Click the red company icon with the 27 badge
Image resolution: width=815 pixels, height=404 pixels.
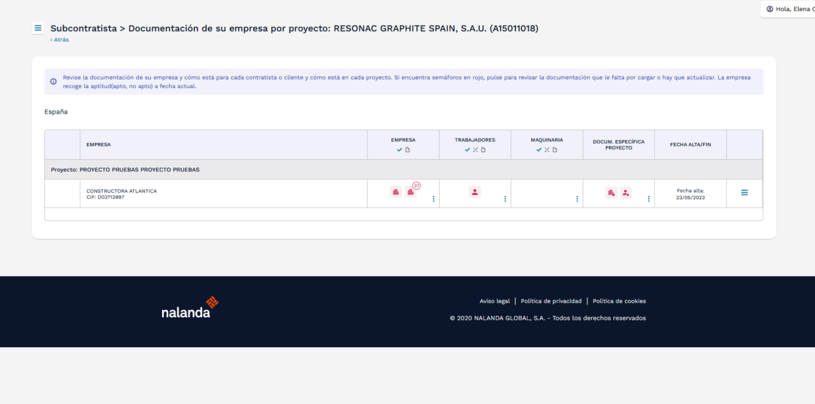[411, 191]
